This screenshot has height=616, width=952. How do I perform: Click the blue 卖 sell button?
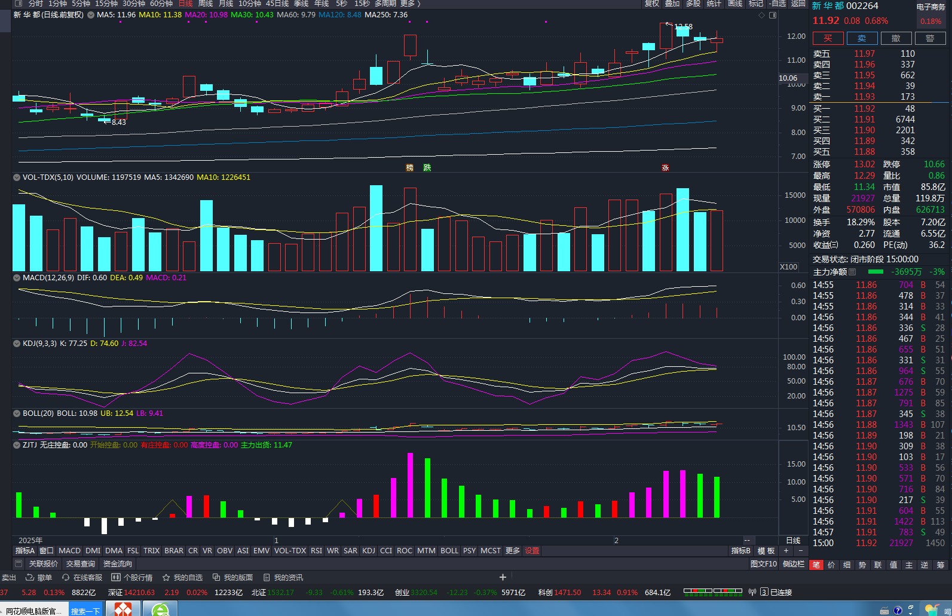(x=862, y=38)
